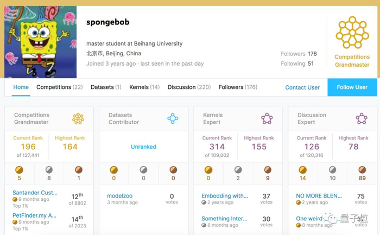Click the silver medal icon in Kernels card
Viewport: 380px width, 235px height.
coord(238,170)
